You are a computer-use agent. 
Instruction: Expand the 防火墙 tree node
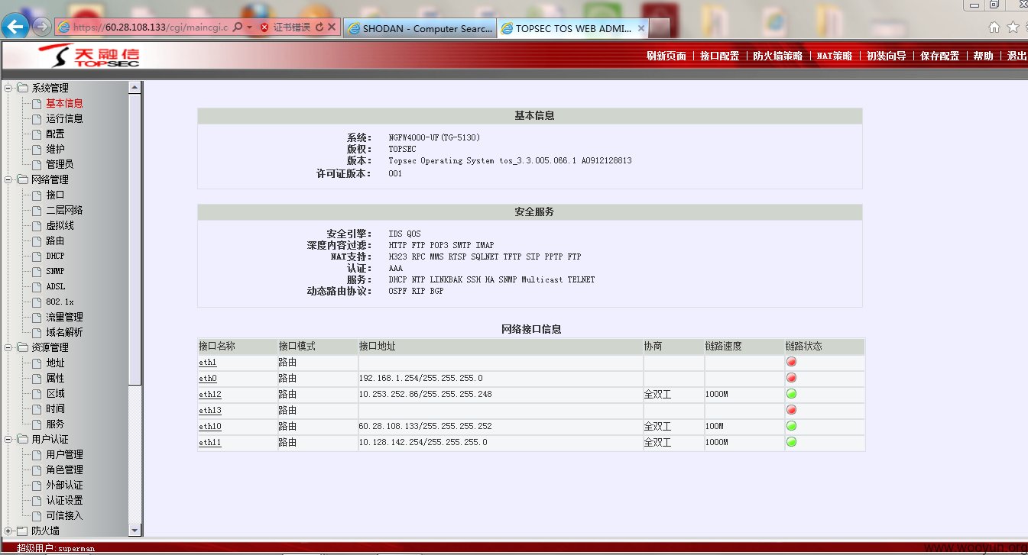coord(8,531)
